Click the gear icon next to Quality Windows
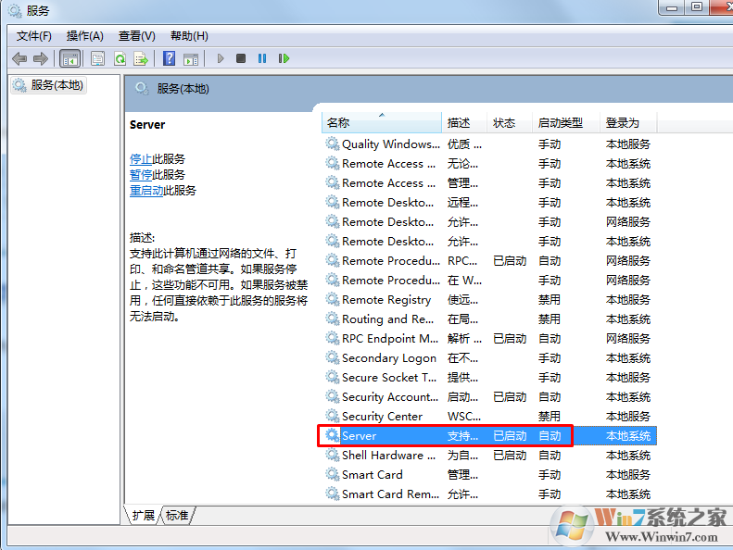This screenshot has width=733, height=550. click(333, 144)
